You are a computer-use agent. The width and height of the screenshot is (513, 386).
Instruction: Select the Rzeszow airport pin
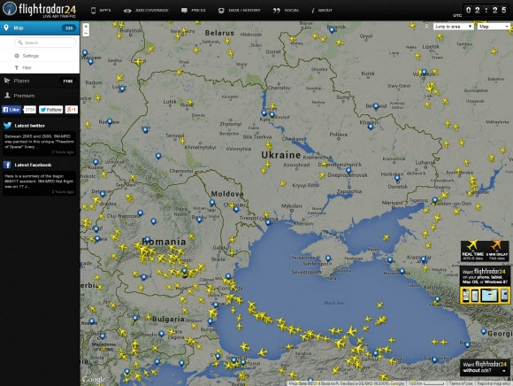click(x=110, y=122)
